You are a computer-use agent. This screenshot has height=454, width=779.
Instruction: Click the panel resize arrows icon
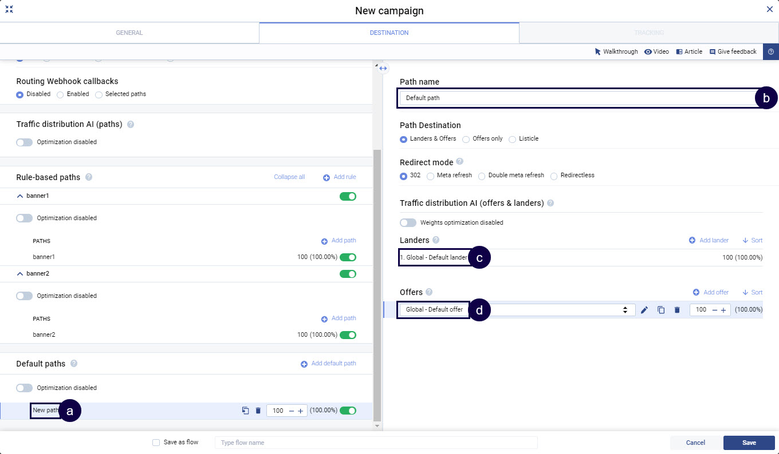click(383, 68)
